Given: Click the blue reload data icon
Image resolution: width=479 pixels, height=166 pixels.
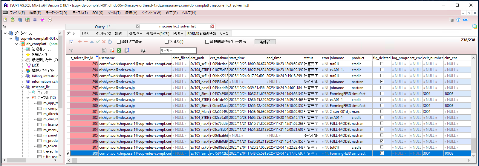Looking at the screenshot, I should click(x=110, y=42).
